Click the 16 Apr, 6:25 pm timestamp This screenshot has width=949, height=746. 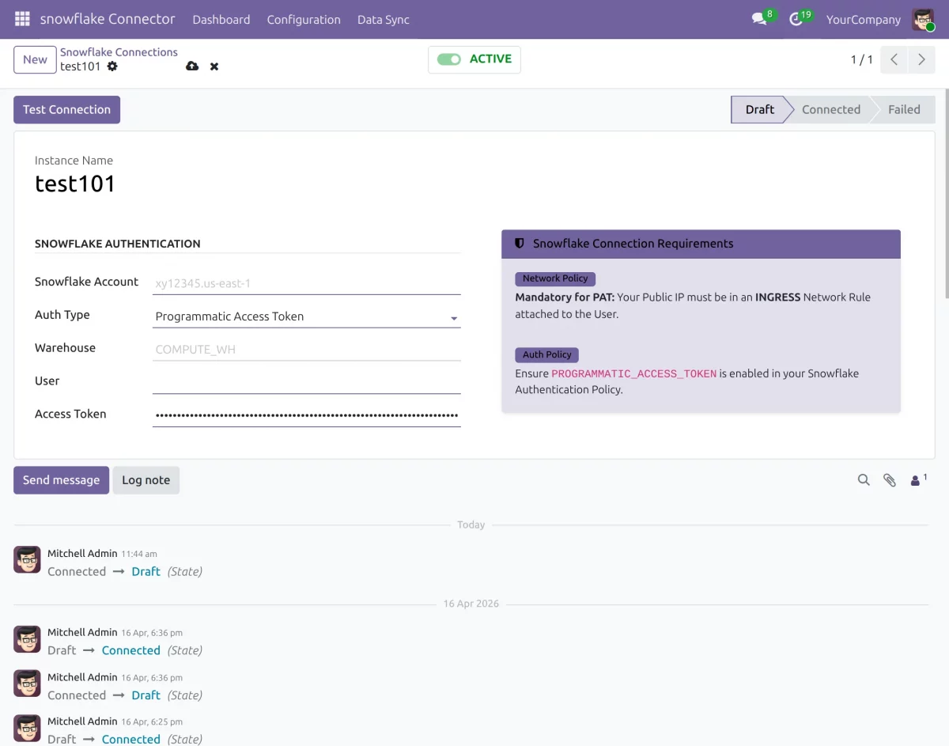coord(152,721)
